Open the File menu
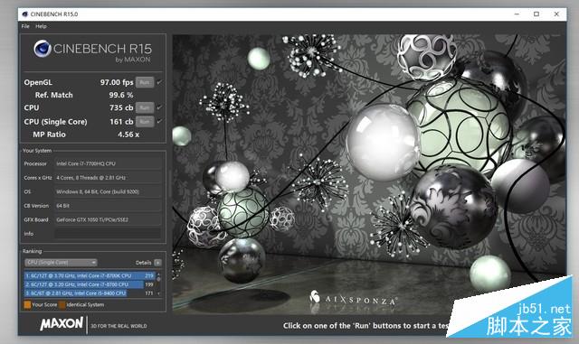Screen dimensions: 579x344 click(x=25, y=26)
